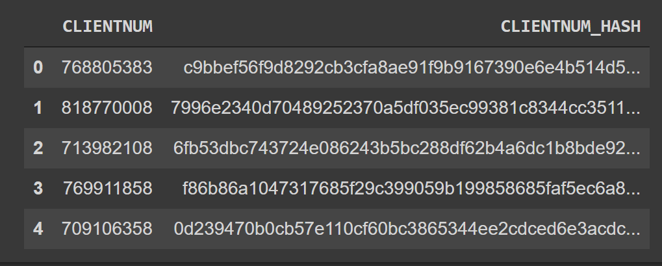Click the CLIENTNUM value 818770008
The height and width of the screenshot is (266, 662).
click(x=107, y=107)
